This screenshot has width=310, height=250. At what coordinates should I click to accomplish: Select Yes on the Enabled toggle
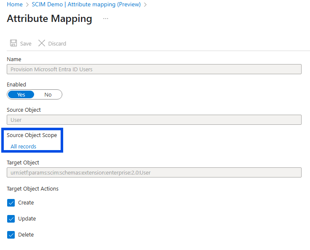(x=21, y=94)
